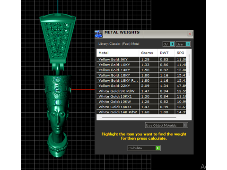Screen dimensions: 227x170
Task: Click the 0.97 DWT value
Action: pyautogui.click(x=164, y=70)
